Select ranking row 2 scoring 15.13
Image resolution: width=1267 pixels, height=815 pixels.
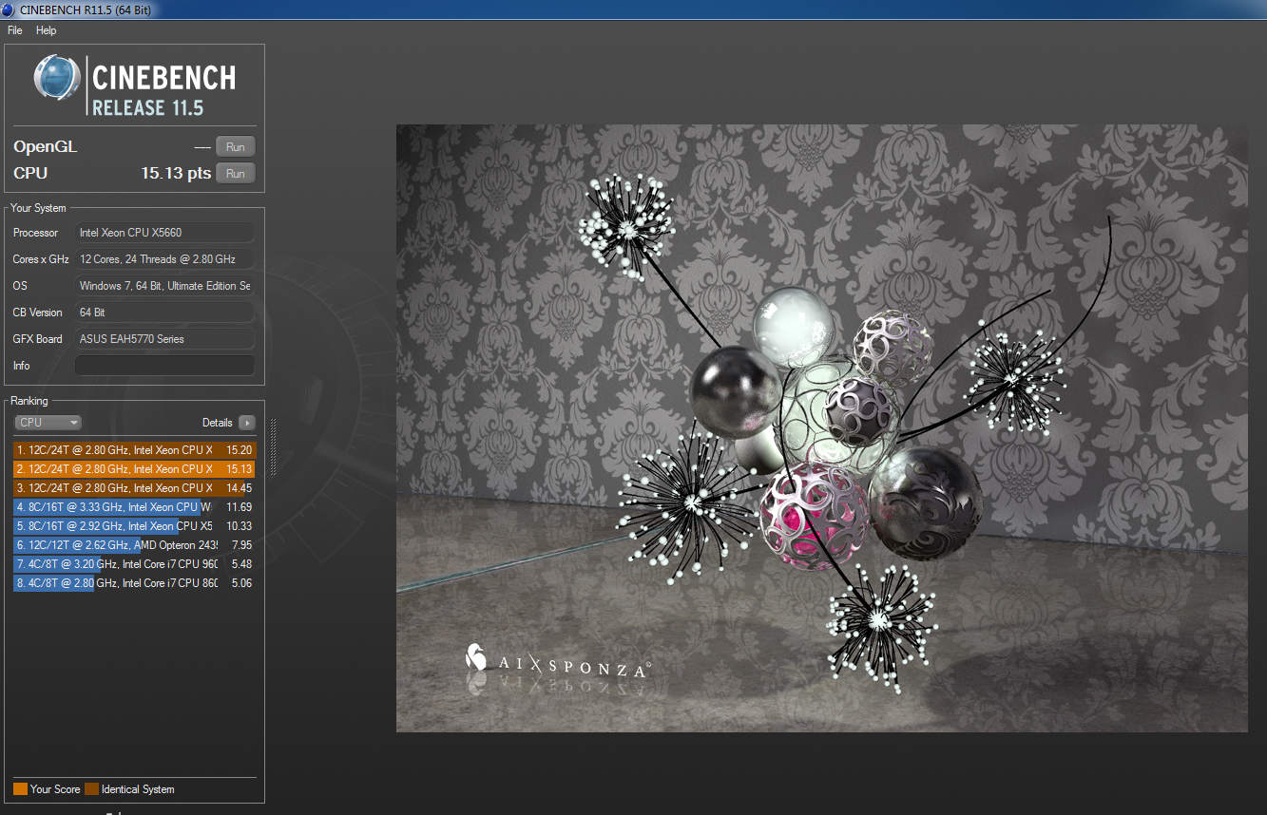tap(134, 469)
